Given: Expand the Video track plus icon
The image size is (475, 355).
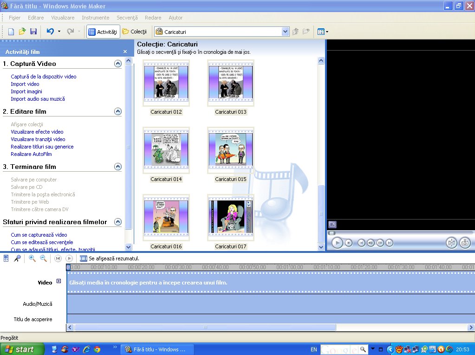Looking at the screenshot, I should click(59, 281).
